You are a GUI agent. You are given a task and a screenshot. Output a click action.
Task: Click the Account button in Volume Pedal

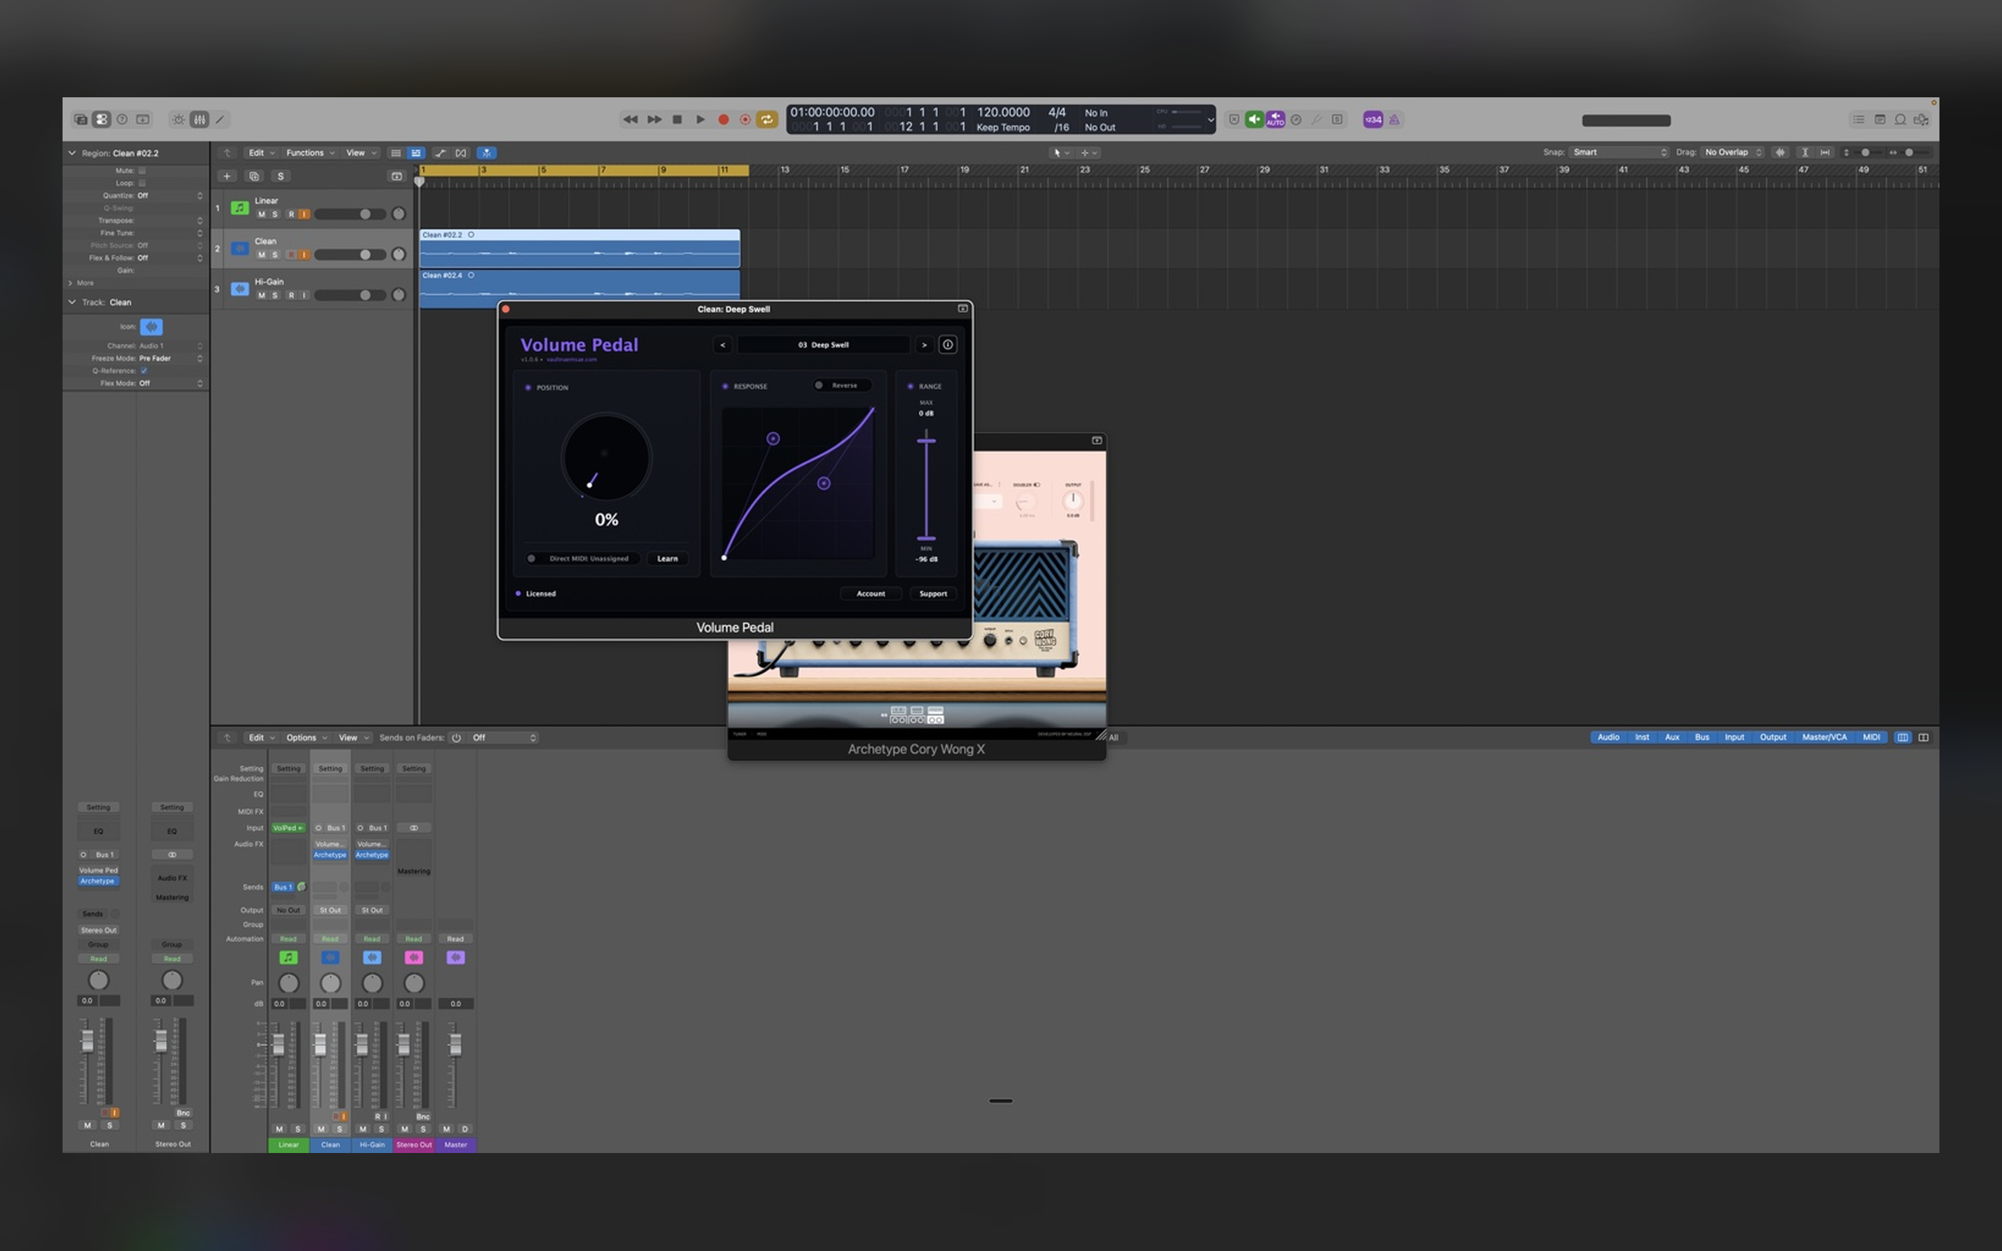pos(870,594)
